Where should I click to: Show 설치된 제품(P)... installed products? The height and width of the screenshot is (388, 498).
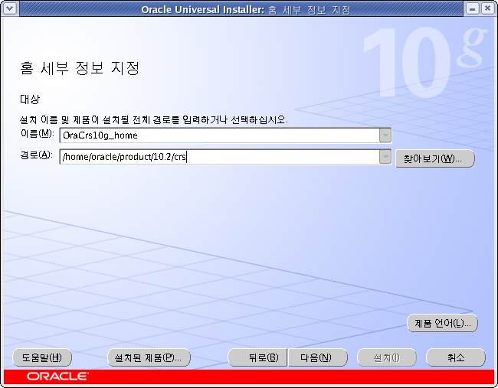click(149, 357)
